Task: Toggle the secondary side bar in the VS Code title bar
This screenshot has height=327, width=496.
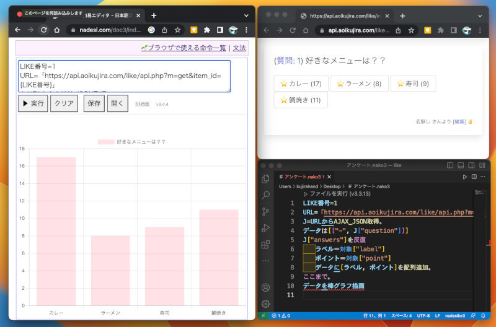Action: tap(471, 165)
